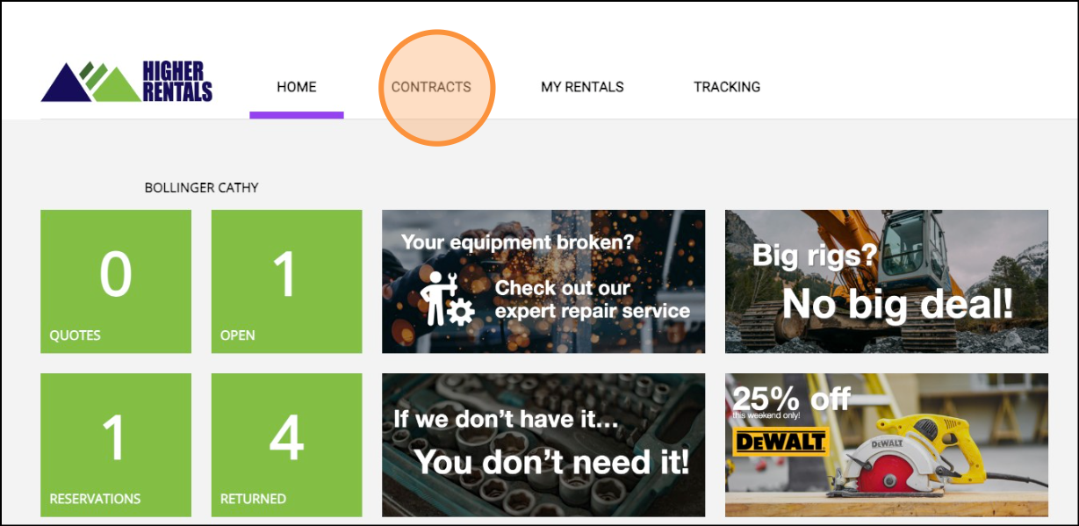Open the RETURNED tile showing 4
This screenshot has height=526, width=1079.
[286, 444]
